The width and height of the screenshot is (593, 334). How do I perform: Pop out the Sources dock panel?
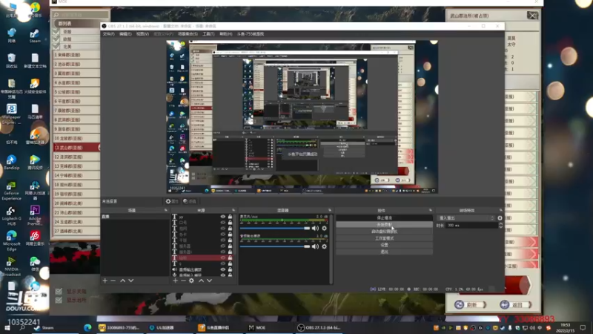(x=233, y=210)
